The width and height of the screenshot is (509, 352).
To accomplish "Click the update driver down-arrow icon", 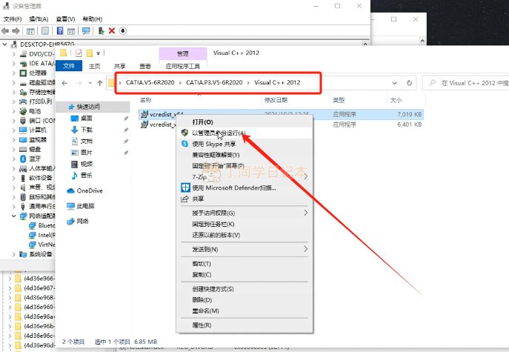I will [123, 30].
